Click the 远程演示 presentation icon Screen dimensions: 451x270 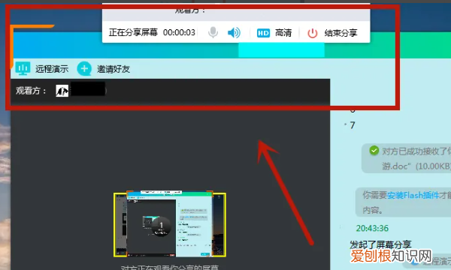(23, 68)
